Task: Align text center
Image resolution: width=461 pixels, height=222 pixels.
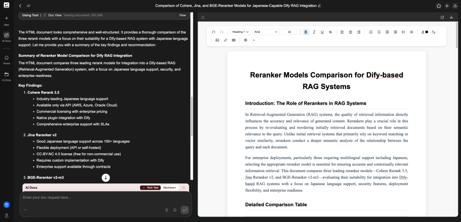Action: pos(350,32)
